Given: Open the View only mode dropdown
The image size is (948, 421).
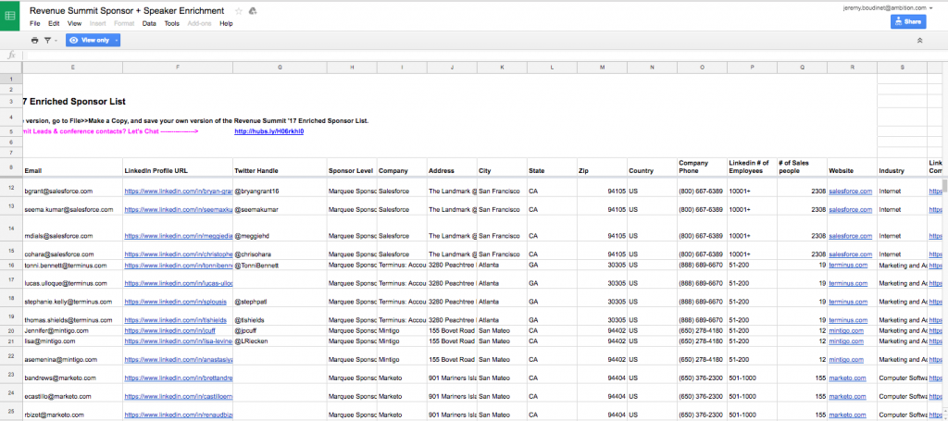Looking at the screenshot, I should click(94, 41).
